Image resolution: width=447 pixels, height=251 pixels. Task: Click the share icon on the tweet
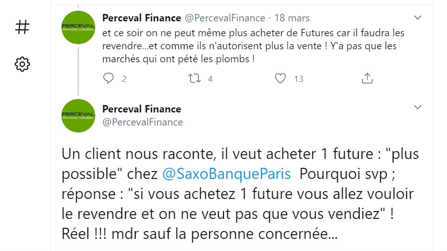point(367,78)
